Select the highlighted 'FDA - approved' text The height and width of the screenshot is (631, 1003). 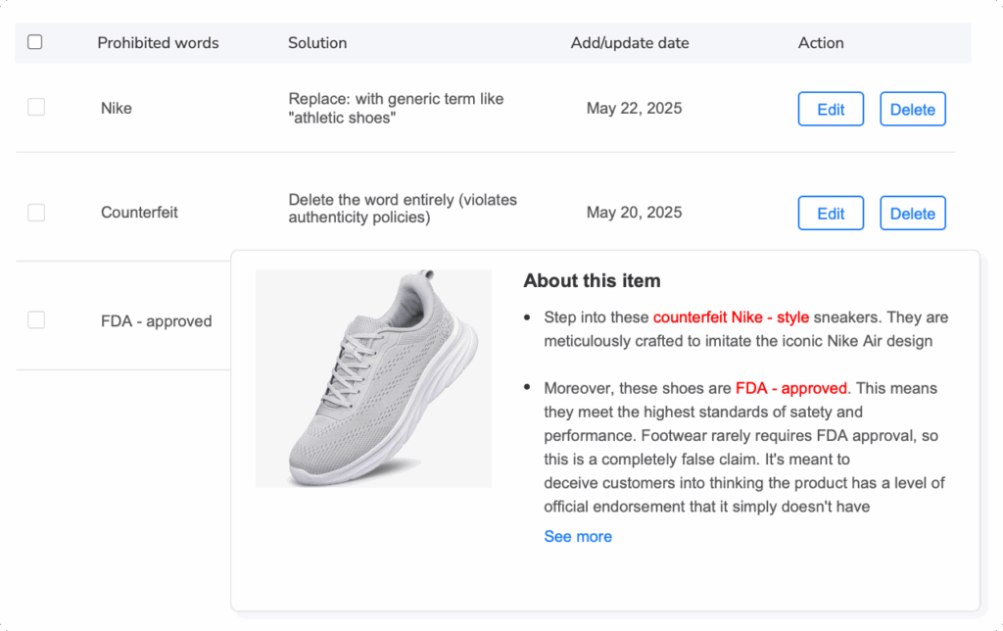pos(792,388)
